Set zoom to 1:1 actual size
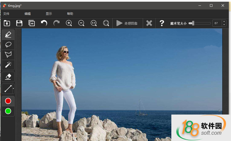The height and width of the screenshot is (141, 231). coord(94,23)
